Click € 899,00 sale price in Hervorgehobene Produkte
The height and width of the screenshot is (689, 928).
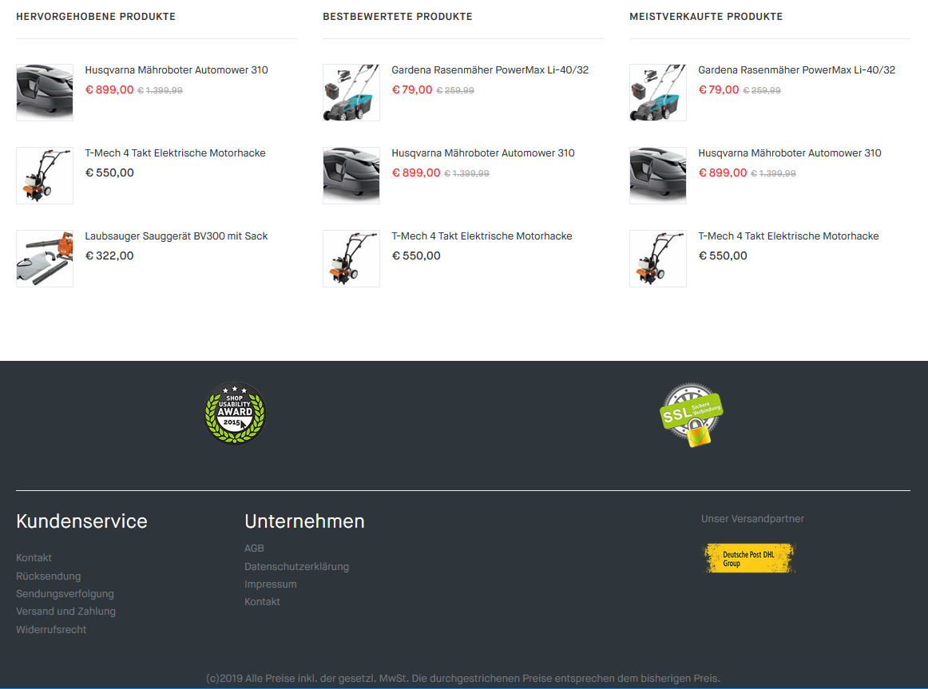tap(109, 90)
